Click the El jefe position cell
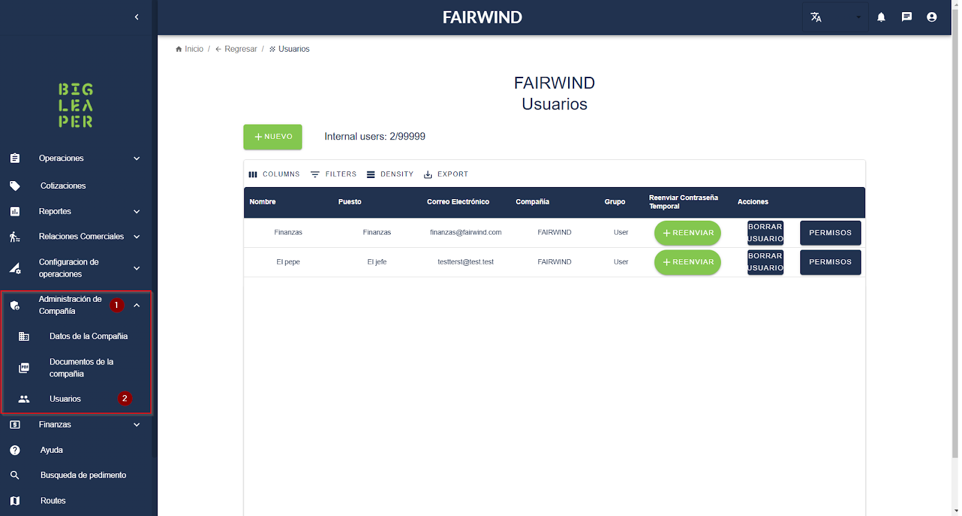Viewport: 962px width, 516px height. (x=377, y=262)
